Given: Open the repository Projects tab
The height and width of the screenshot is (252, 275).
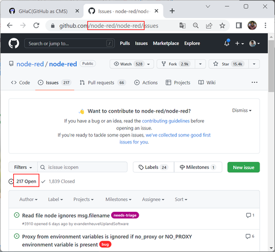Looking at the screenshot, I should (178, 83).
